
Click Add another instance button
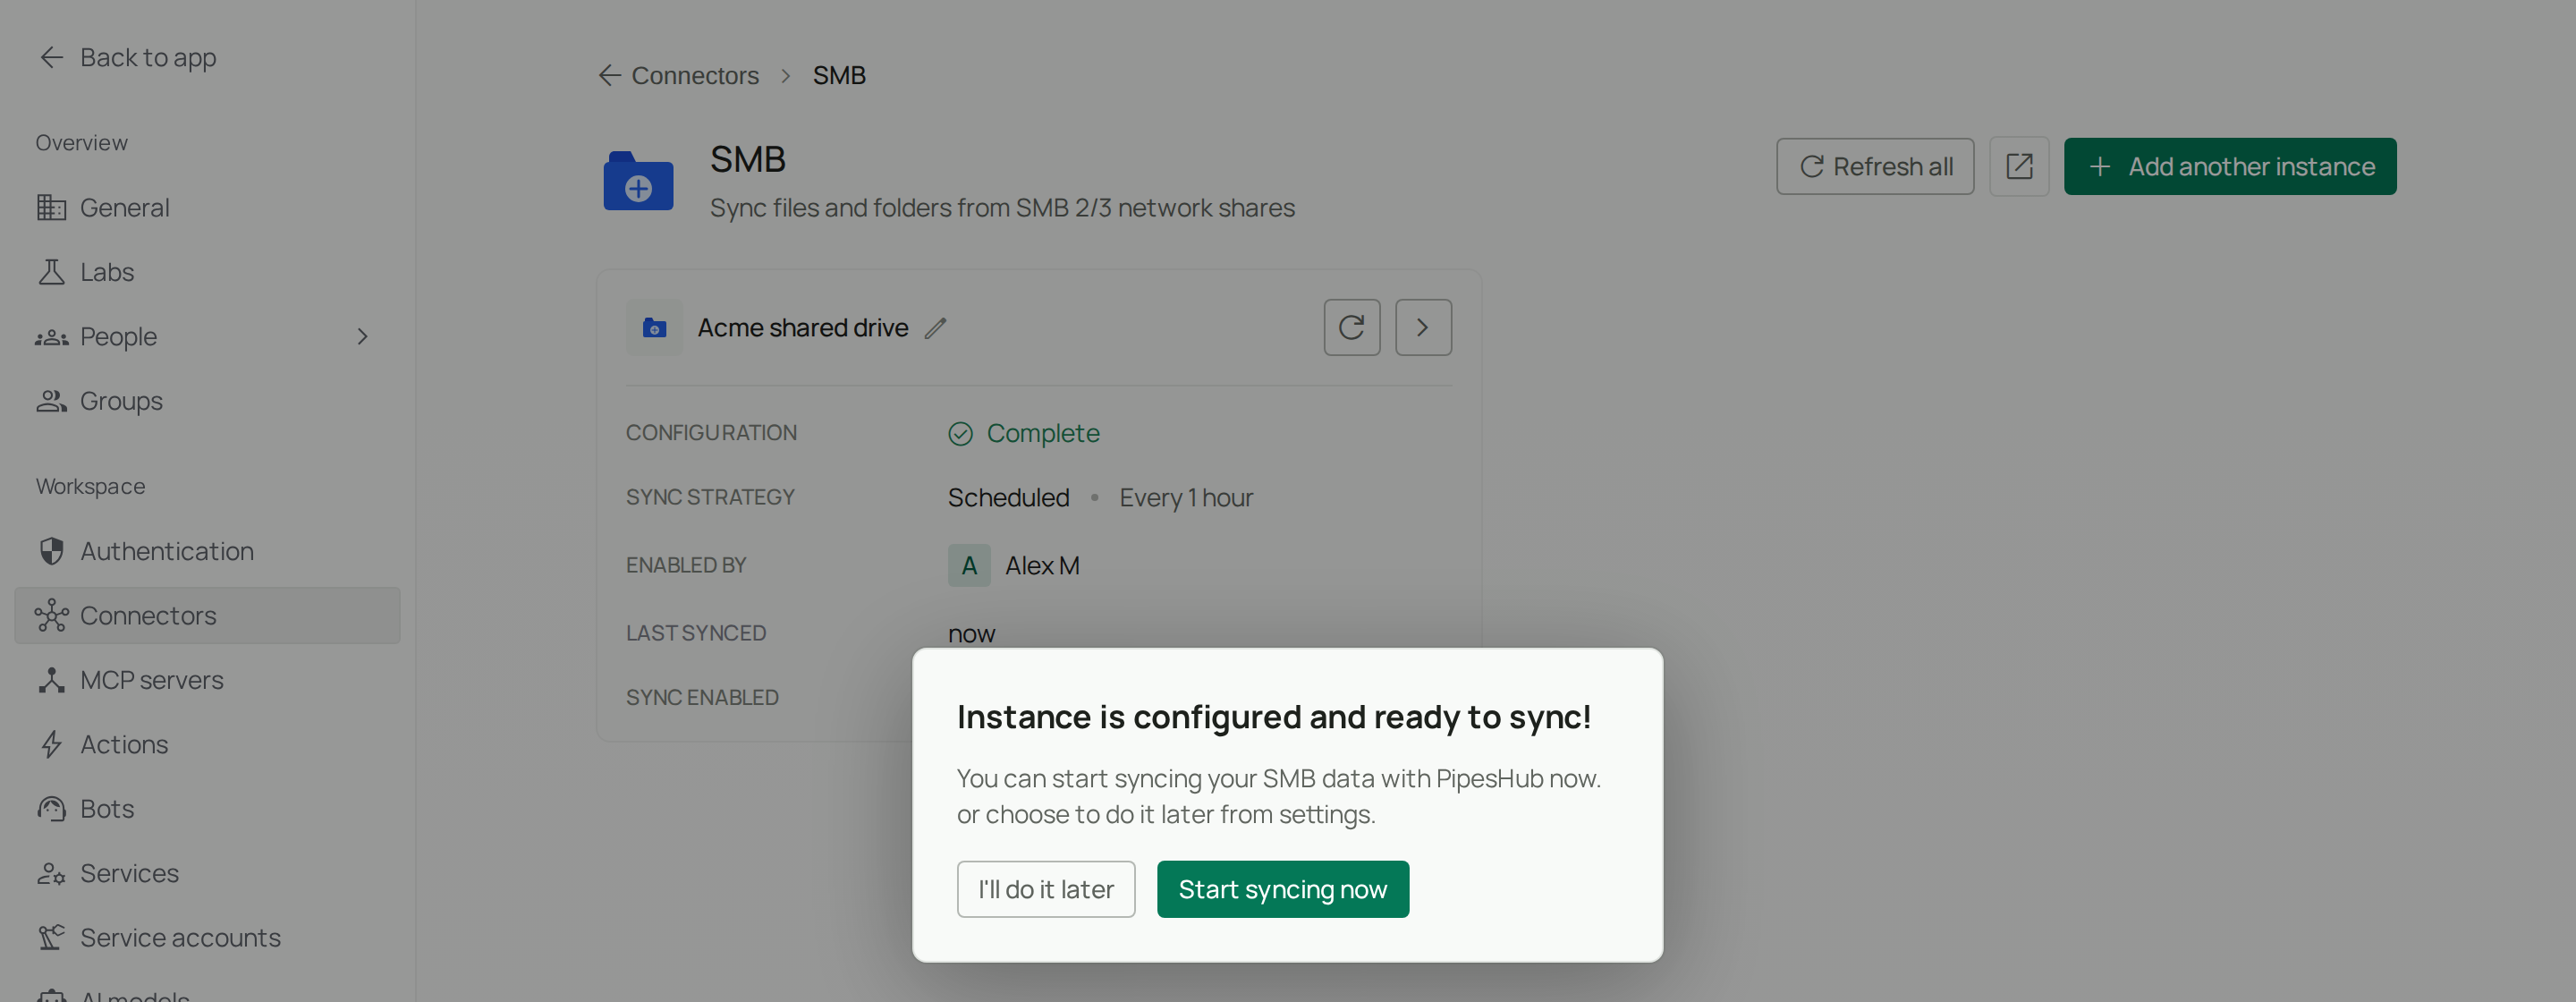point(2230,166)
